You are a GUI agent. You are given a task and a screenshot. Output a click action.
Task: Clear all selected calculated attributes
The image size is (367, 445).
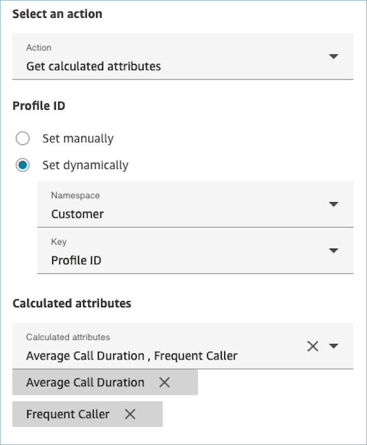(x=313, y=346)
